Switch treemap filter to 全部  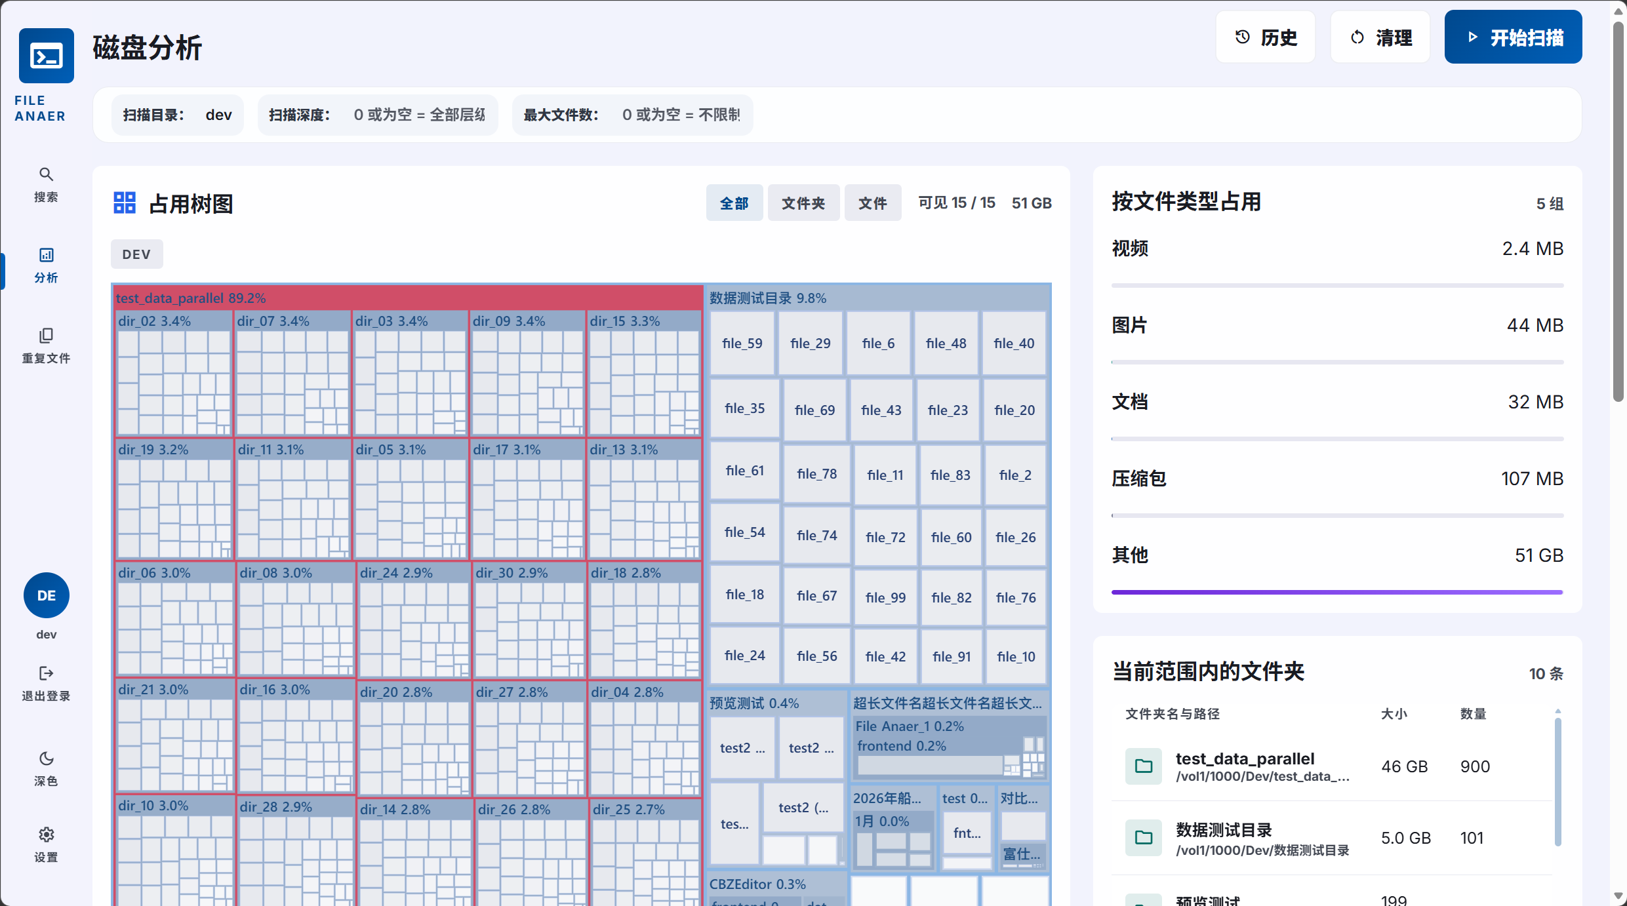pyautogui.click(x=734, y=203)
